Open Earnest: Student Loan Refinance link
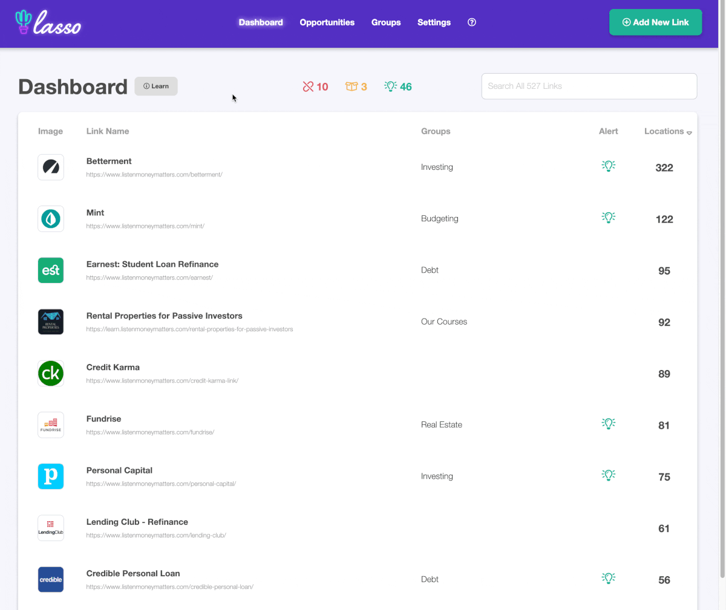726x610 pixels. tap(152, 264)
